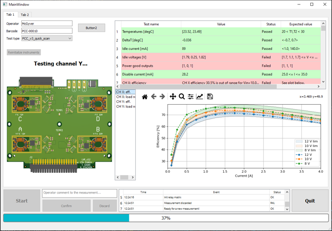Image resolution: width=332 pixels, height=231 pixels.
Task: Select first CH Y: eff. list entry
Action: click(x=125, y=102)
